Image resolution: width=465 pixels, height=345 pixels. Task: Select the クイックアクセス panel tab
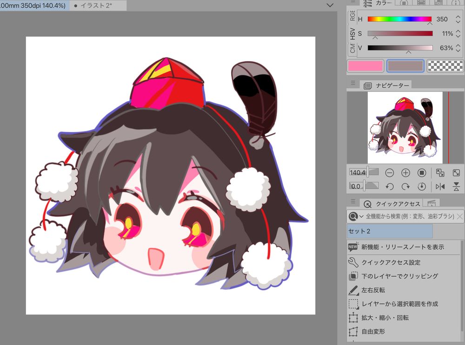(x=391, y=204)
